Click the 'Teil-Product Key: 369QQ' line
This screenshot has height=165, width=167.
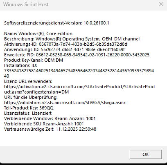pyautogui.click(x=29, y=108)
